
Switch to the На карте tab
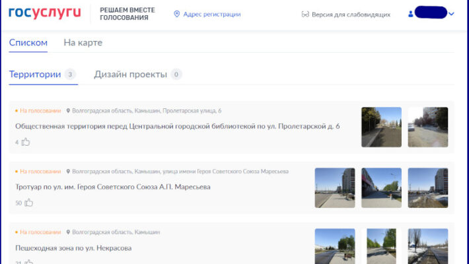[x=83, y=43]
